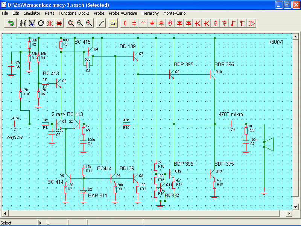Open the Hierarchy menu
This screenshot has height=226, width=301.
(x=150, y=13)
